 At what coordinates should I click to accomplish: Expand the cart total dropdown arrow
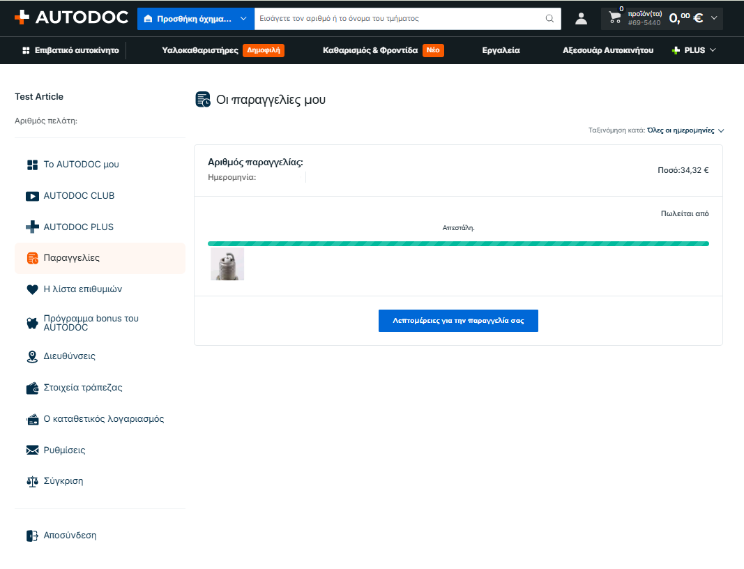click(713, 18)
